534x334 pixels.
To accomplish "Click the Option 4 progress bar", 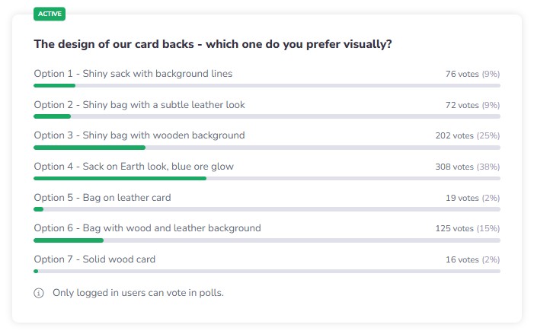I will click(120, 178).
